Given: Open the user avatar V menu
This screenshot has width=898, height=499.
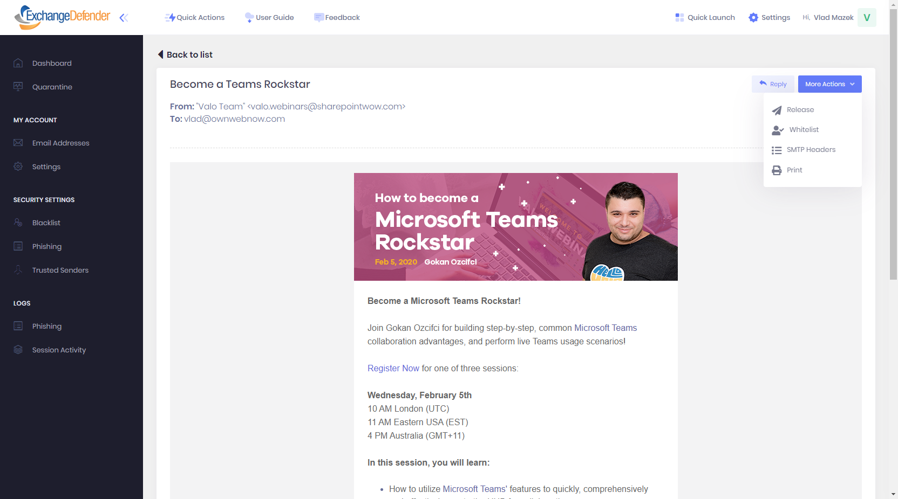Looking at the screenshot, I should point(867,18).
